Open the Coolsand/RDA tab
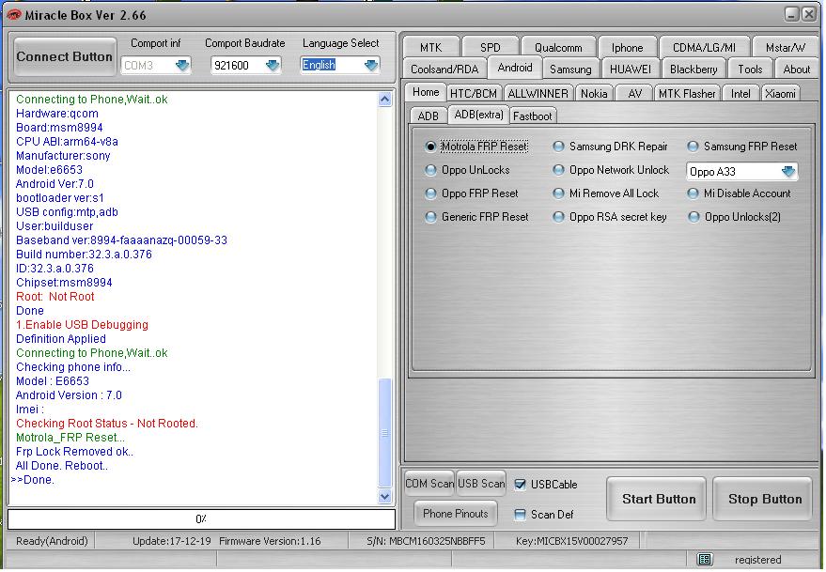826x572 pixels. click(x=444, y=69)
